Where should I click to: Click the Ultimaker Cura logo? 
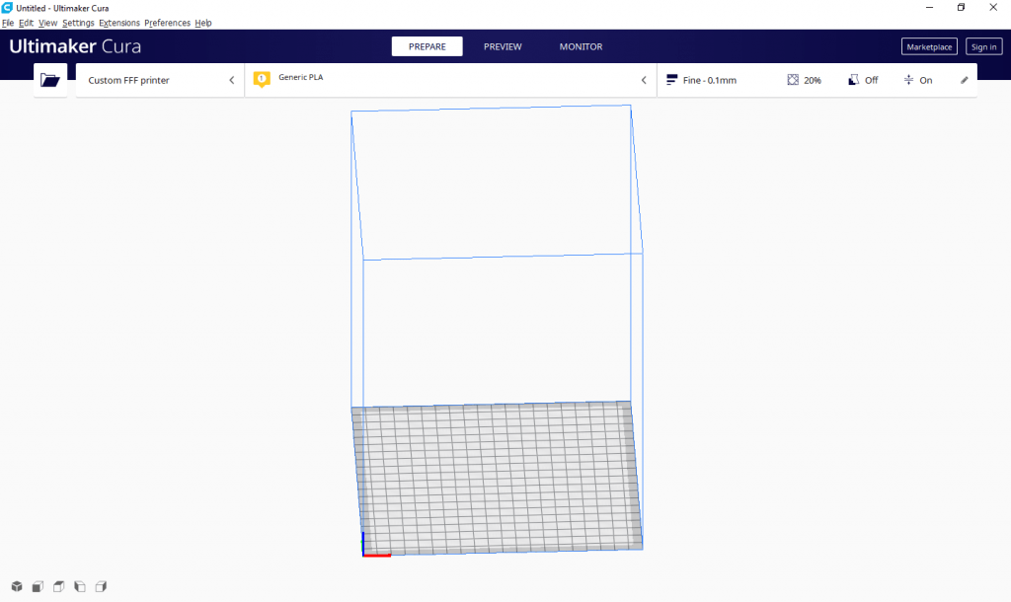(75, 46)
